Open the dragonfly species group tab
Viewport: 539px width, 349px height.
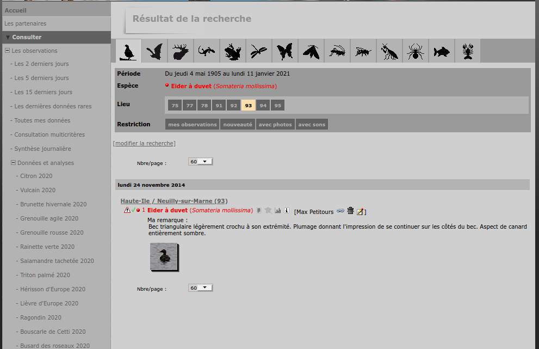tap(259, 51)
